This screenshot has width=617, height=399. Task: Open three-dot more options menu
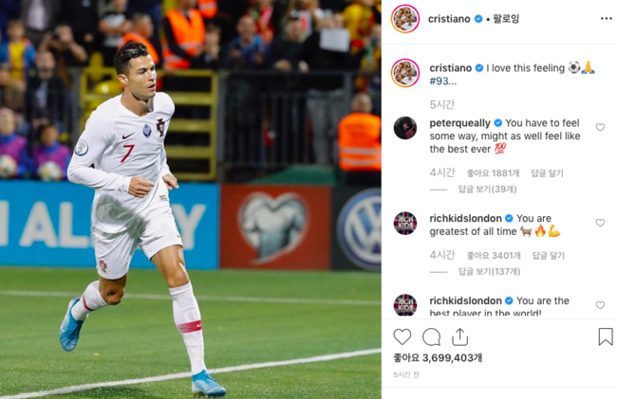click(606, 19)
